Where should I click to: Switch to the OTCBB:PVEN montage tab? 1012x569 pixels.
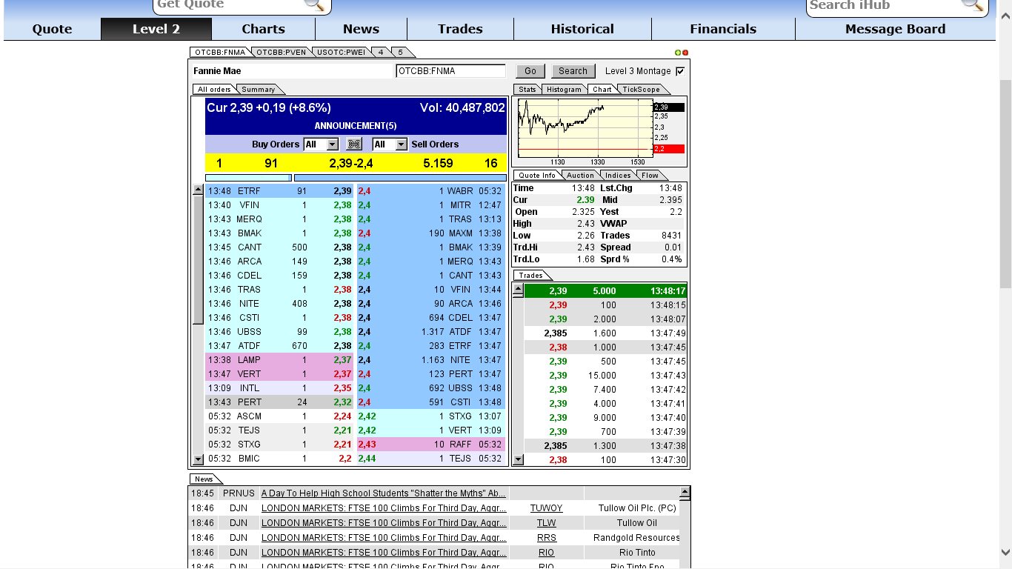(282, 53)
